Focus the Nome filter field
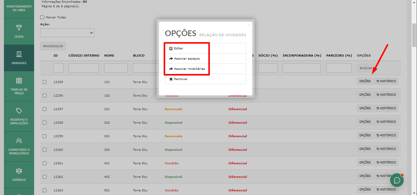Viewport: 417px width, 195px height. 116,68
